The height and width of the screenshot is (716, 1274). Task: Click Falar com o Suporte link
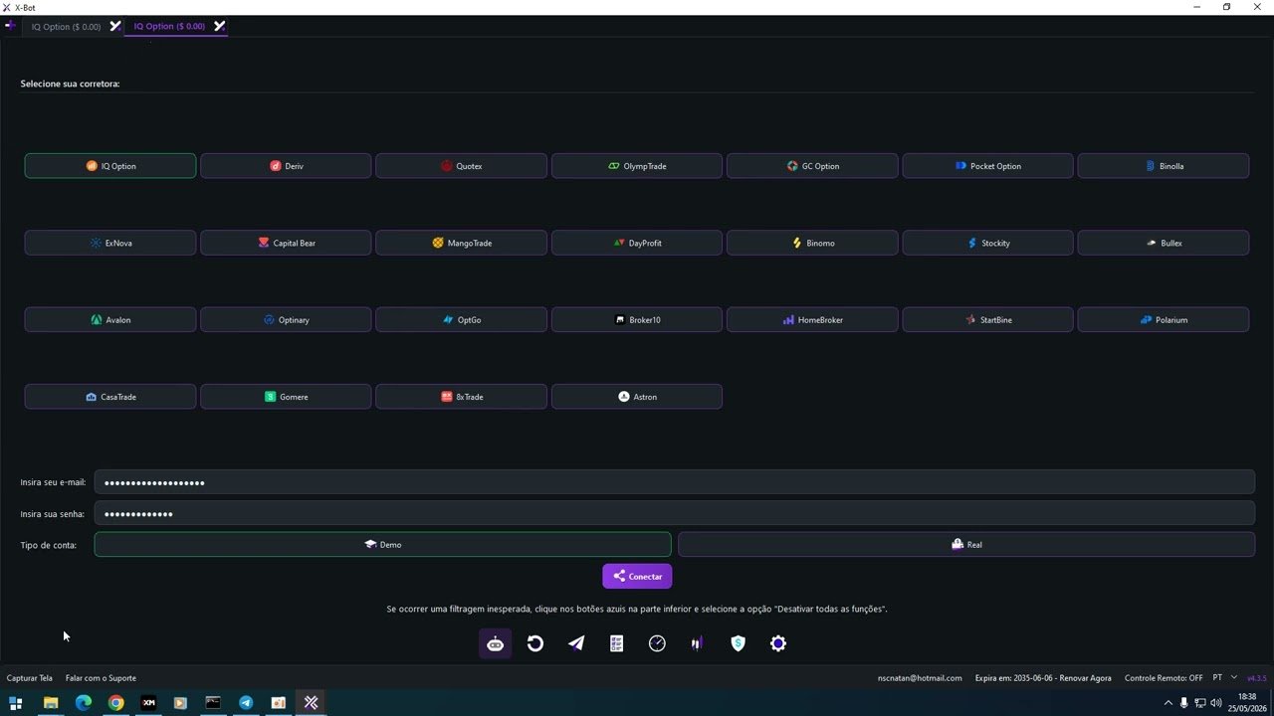(x=101, y=678)
